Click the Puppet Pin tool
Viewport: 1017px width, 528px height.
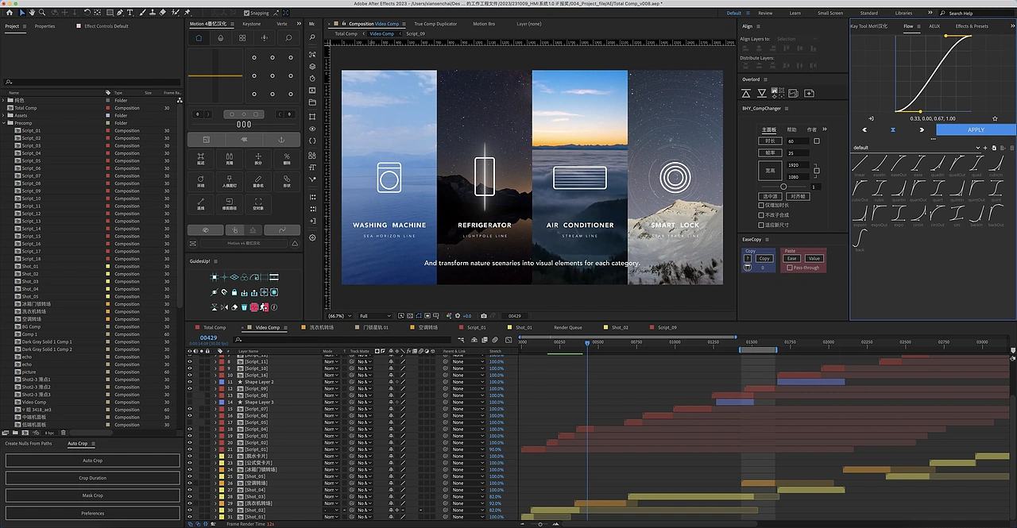187,13
